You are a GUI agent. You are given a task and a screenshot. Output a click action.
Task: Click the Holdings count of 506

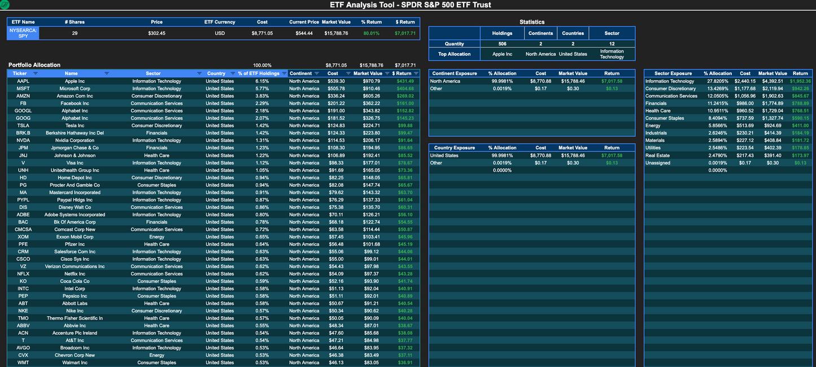coord(501,43)
